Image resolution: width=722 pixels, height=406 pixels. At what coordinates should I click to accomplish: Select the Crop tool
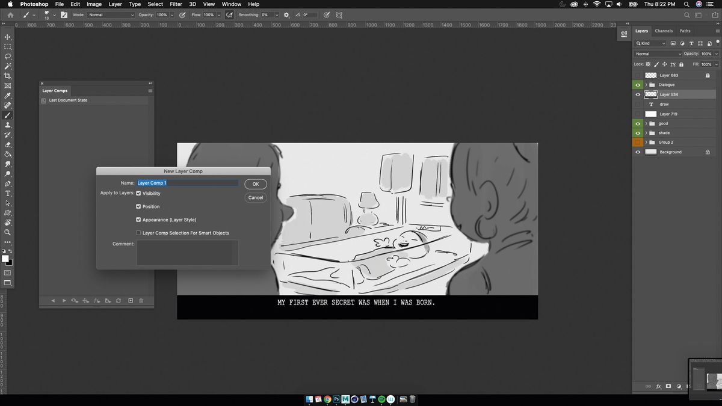coord(8,76)
